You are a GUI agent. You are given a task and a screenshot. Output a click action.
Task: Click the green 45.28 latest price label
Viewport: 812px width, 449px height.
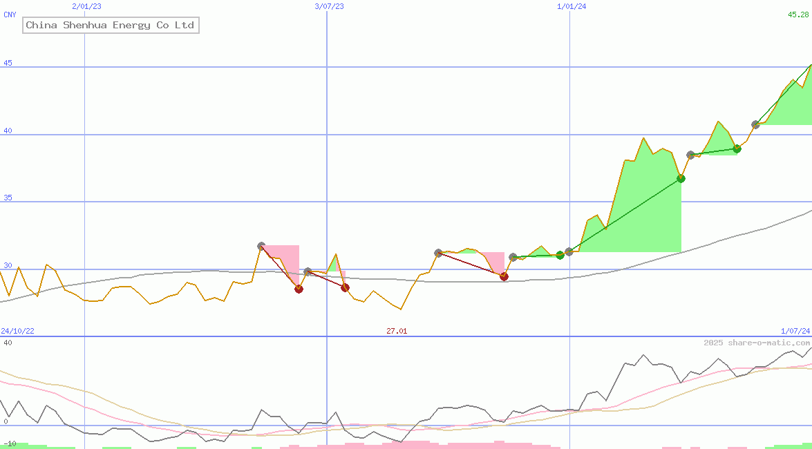[798, 15]
